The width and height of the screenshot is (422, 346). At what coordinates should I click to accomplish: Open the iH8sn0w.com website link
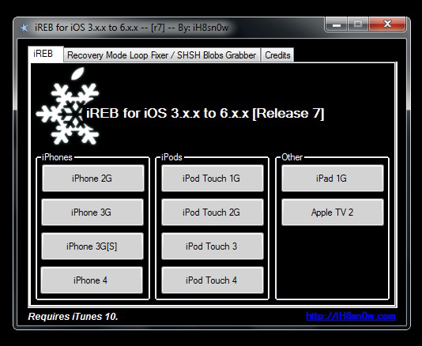click(351, 316)
